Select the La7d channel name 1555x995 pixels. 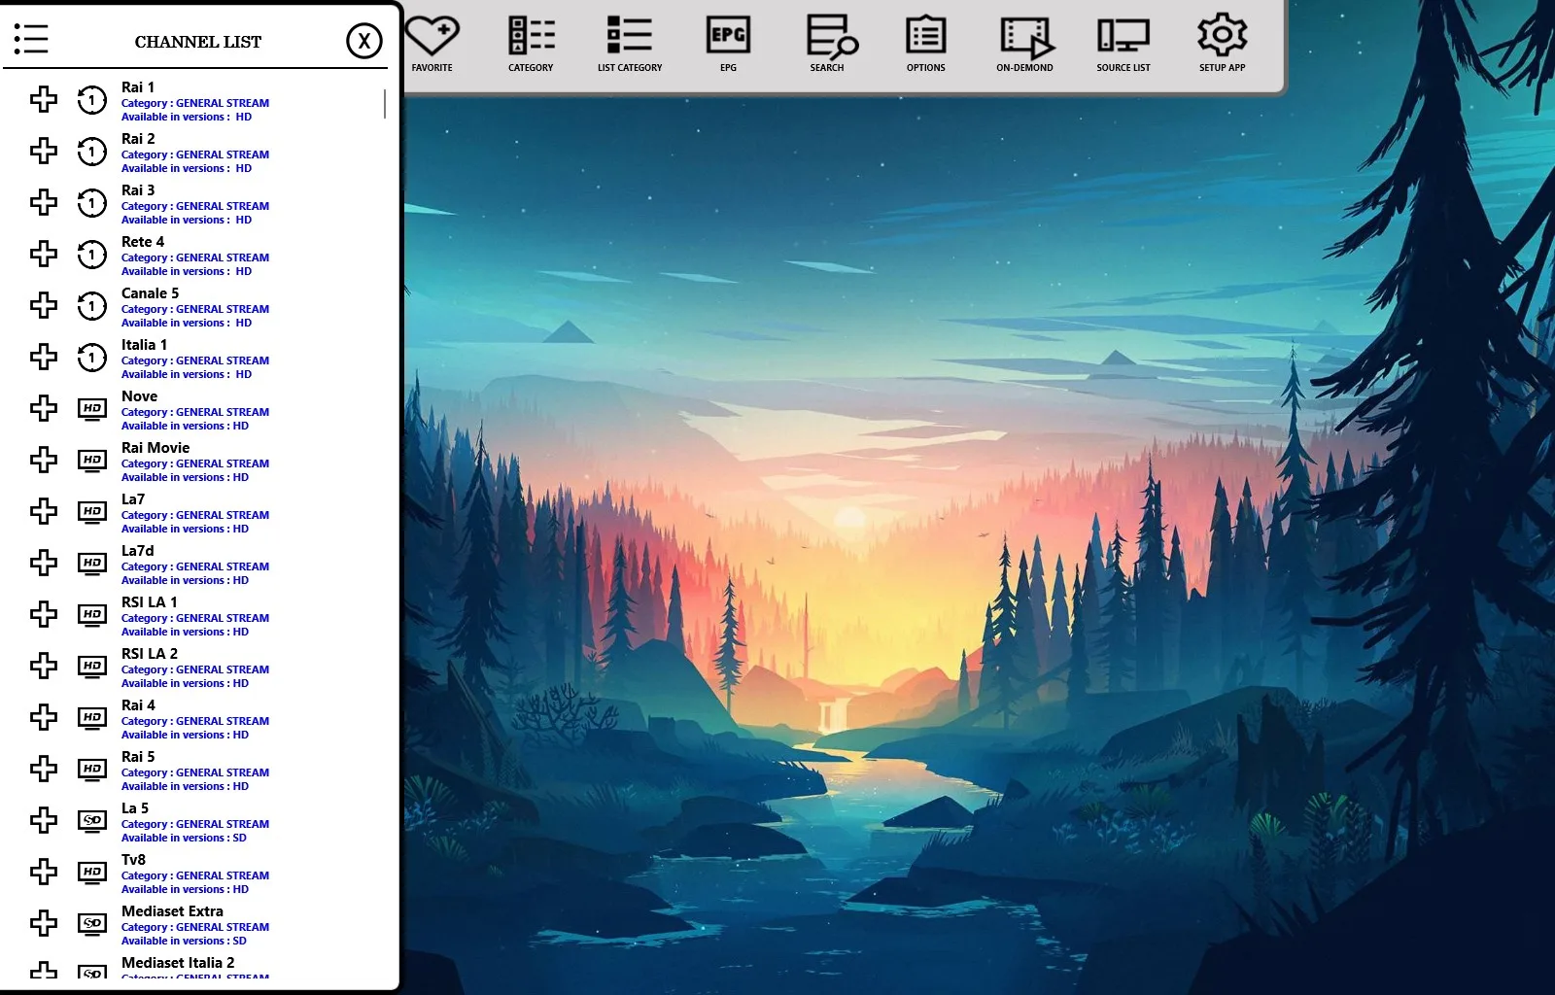pos(138,551)
